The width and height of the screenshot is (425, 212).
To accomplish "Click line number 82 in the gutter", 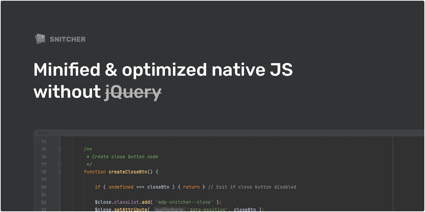I will (43, 202).
